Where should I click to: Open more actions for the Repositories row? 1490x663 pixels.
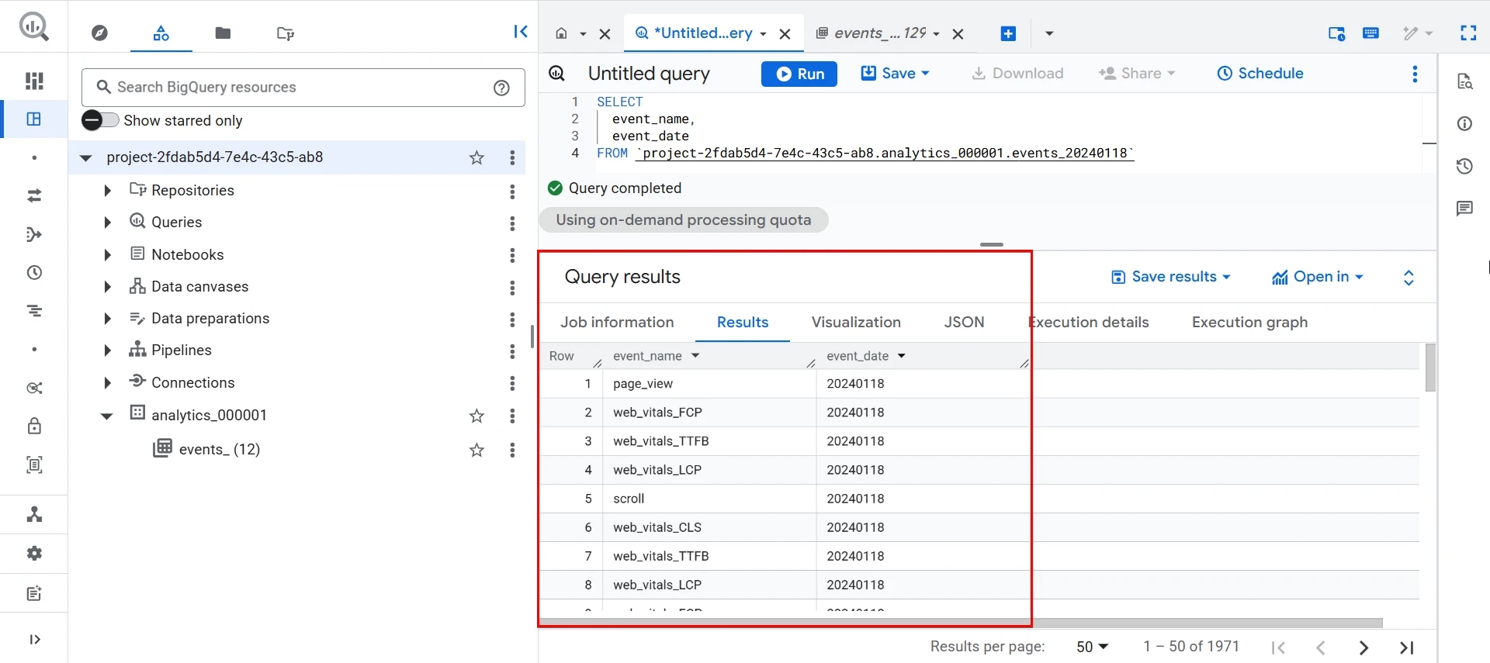coord(512,192)
